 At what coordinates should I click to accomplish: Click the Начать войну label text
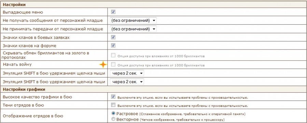[x=17, y=65]
